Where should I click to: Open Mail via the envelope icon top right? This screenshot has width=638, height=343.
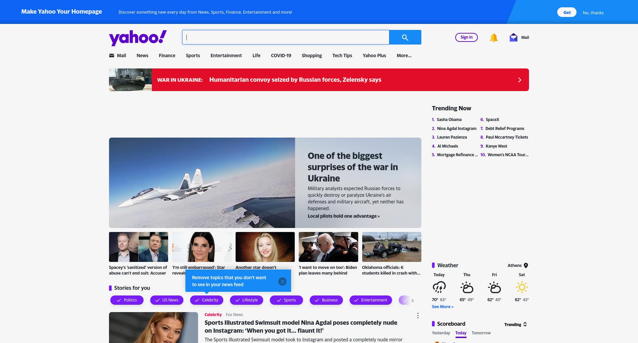(x=513, y=37)
